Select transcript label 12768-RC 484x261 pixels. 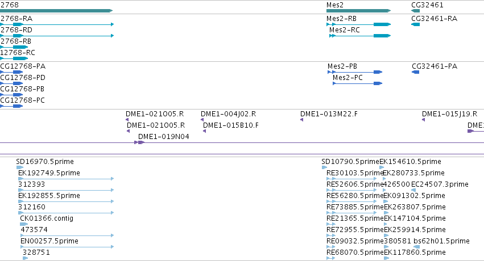(x=18, y=53)
